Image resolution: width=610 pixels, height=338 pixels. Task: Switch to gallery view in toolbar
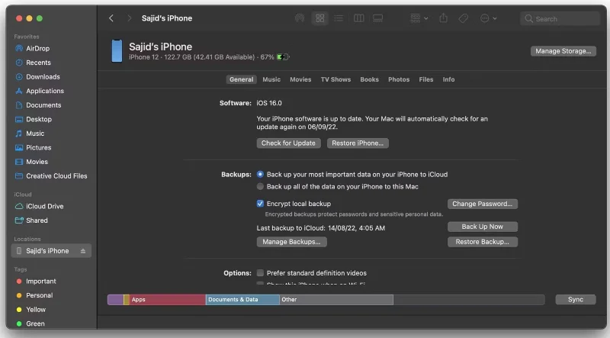point(378,18)
